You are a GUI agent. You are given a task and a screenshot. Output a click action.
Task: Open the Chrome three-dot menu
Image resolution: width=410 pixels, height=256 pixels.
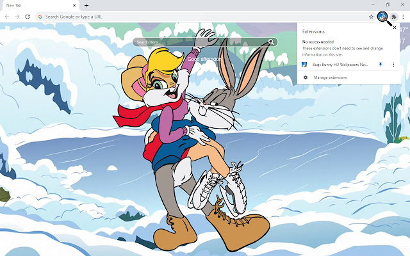tap(403, 17)
